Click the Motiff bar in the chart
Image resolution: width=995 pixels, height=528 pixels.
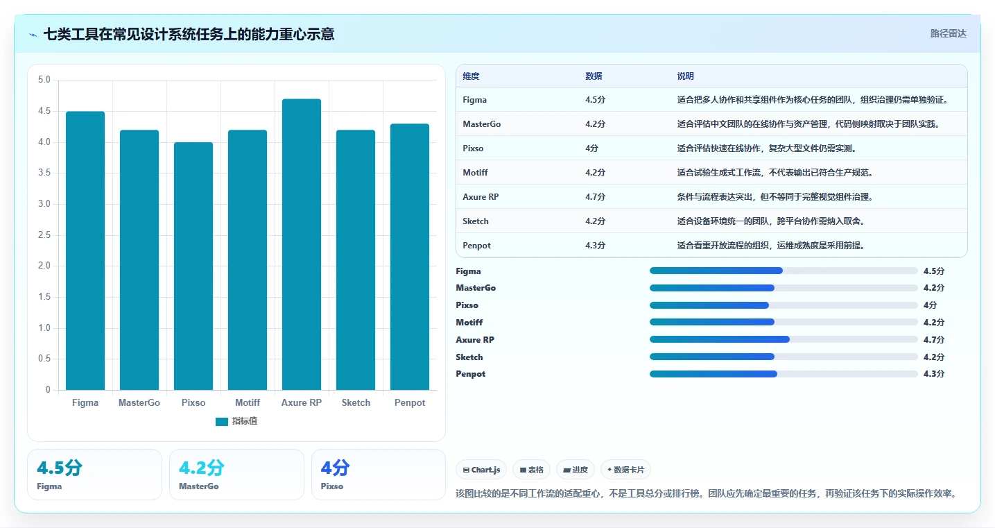tap(248, 259)
